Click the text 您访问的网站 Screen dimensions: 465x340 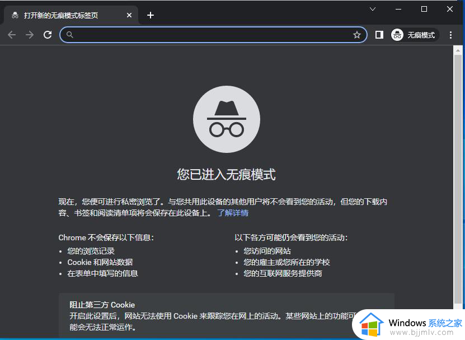click(x=267, y=251)
